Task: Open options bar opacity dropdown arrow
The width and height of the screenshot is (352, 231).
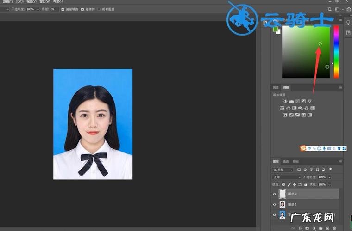Action: [38, 9]
